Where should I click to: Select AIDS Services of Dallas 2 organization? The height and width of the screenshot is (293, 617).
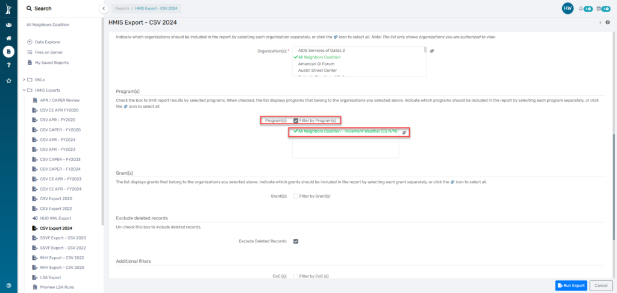coord(322,51)
